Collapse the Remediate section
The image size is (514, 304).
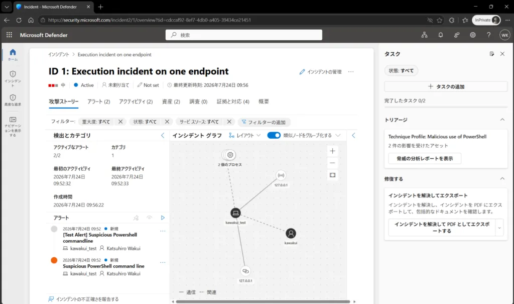click(x=502, y=179)
